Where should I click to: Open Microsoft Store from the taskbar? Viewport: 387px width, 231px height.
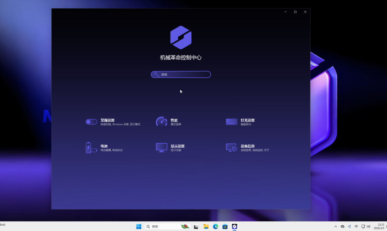point(225,226)
